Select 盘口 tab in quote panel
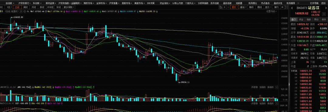This screenshot has height=112, width=328. click(293, 19)
